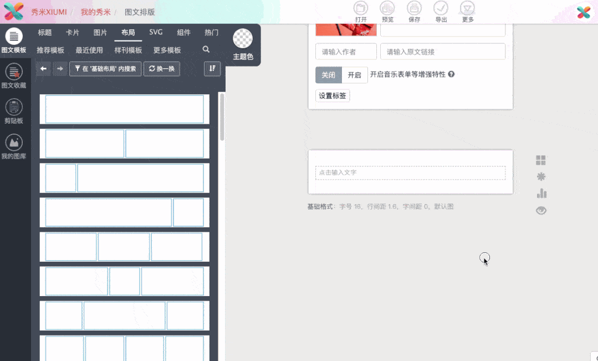Click the 打开 open file icon

coord(361,11)
